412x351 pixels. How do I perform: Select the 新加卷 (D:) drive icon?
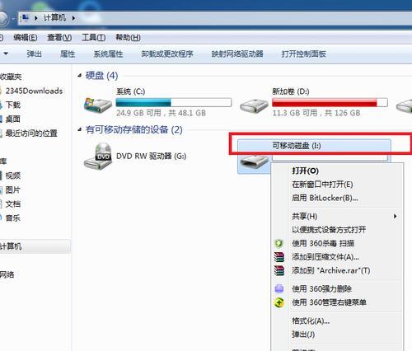(x=254, y=105)
